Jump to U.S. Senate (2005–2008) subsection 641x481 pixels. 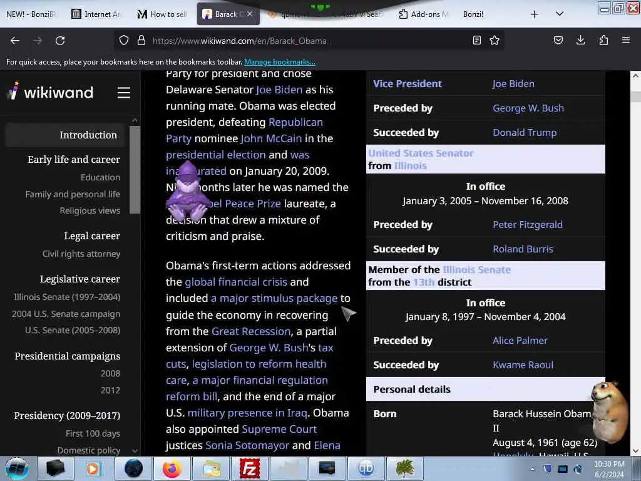pos(73,330)
